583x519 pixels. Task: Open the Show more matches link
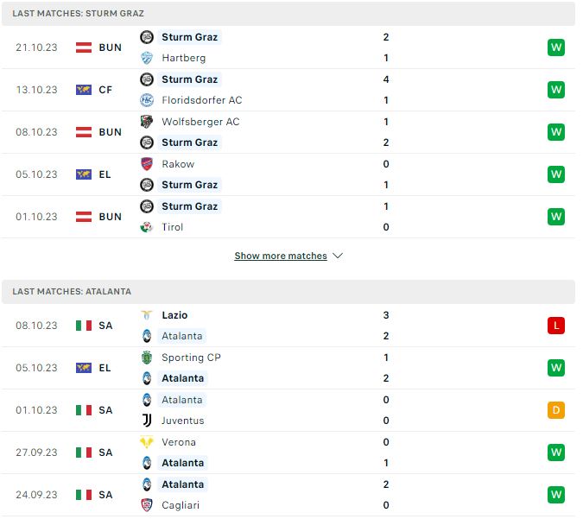tap(281, 256)
